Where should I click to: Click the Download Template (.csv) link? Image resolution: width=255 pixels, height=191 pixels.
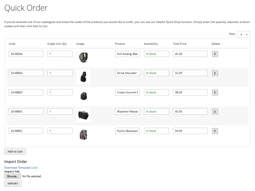point(21,168)
